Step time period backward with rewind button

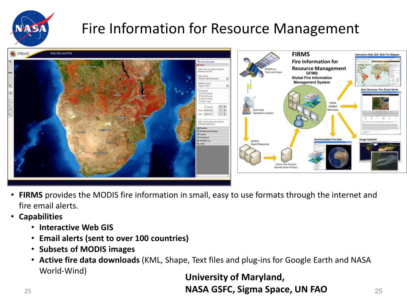pyautogui.click(x=220, y=107)
